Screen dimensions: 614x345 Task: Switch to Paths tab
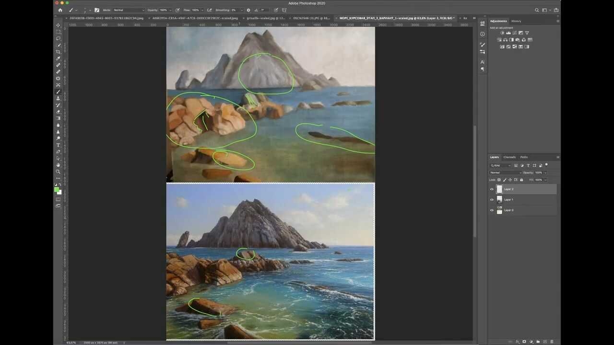[524, 157]
